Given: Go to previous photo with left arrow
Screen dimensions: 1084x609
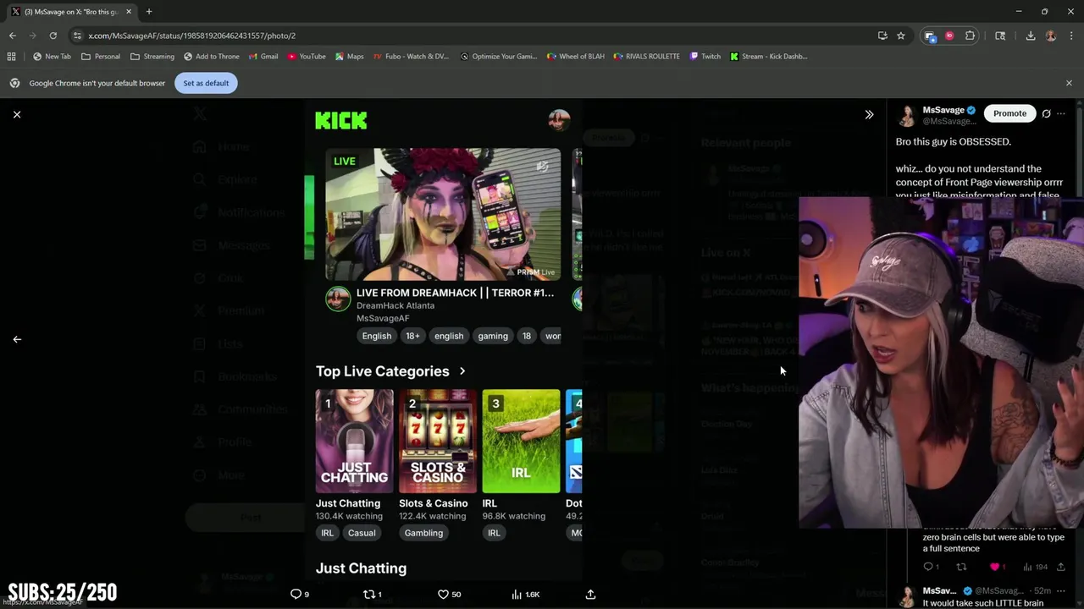Looking at the screenshot, I should (x=17, y=339).
